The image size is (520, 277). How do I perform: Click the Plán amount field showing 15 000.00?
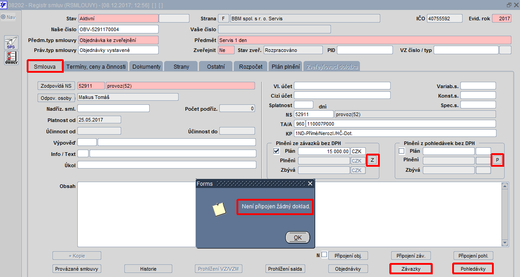click(x=324, y=151)
